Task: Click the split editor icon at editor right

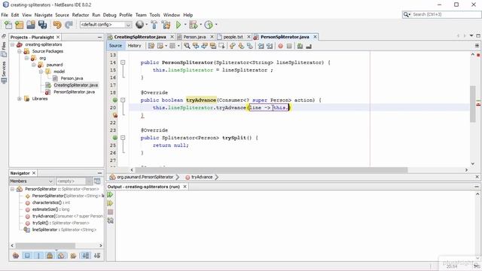Action: point(477,45)
